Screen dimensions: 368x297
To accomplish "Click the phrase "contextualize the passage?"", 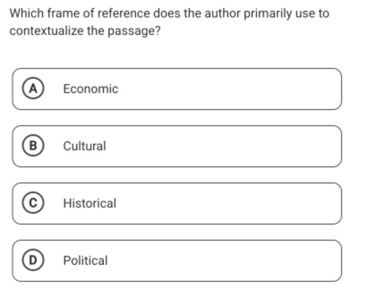I will coord(85,31).
